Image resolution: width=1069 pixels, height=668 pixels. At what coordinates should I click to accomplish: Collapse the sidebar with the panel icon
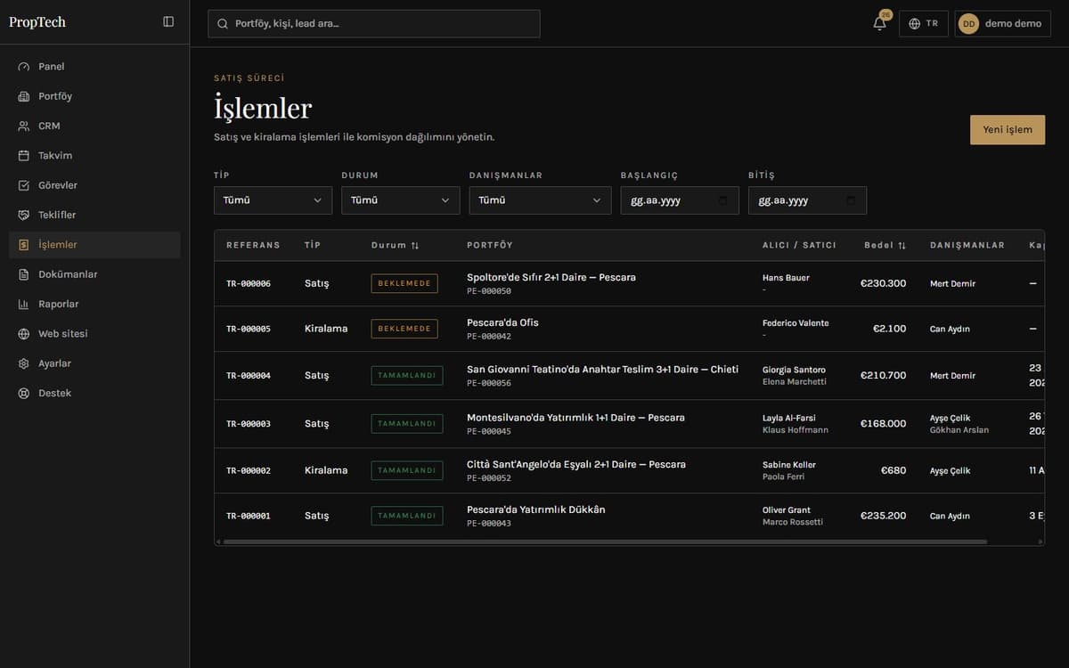click(x=168, y=22)
